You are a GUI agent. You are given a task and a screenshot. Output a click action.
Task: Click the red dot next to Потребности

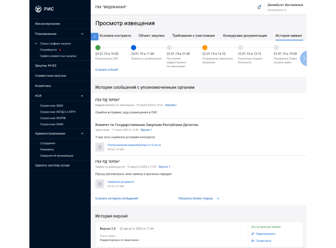pyautogui.click(x=60, y=50)
